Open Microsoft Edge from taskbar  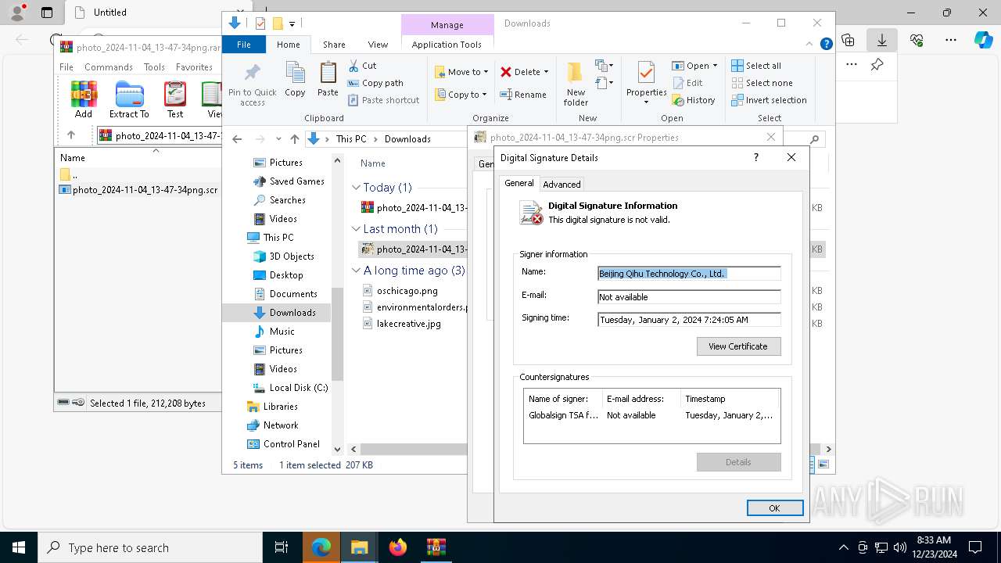coord(321,547)
